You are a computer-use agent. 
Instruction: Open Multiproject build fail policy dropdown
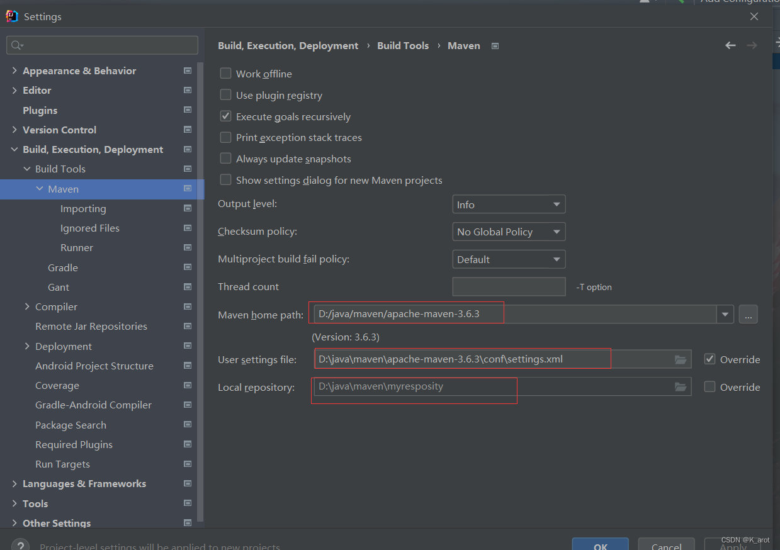(x=509, y=259)
